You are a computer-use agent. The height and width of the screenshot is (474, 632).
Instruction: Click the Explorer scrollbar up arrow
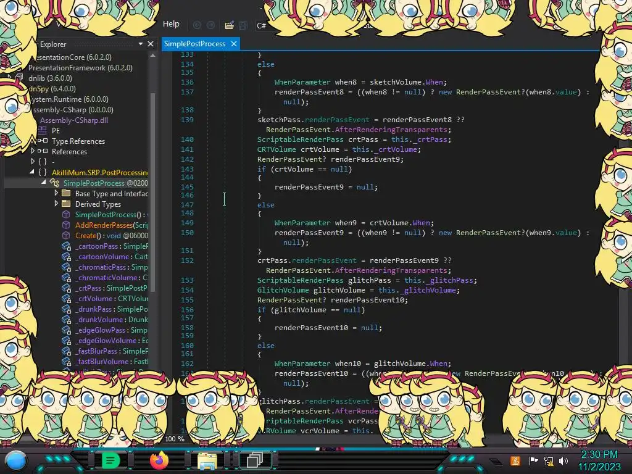click(152, 56)
